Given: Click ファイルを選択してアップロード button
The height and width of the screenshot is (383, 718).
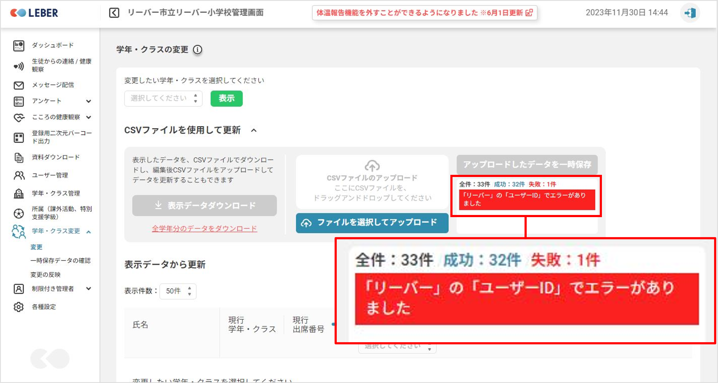Looking at the screenshot, I should [372, 223].
